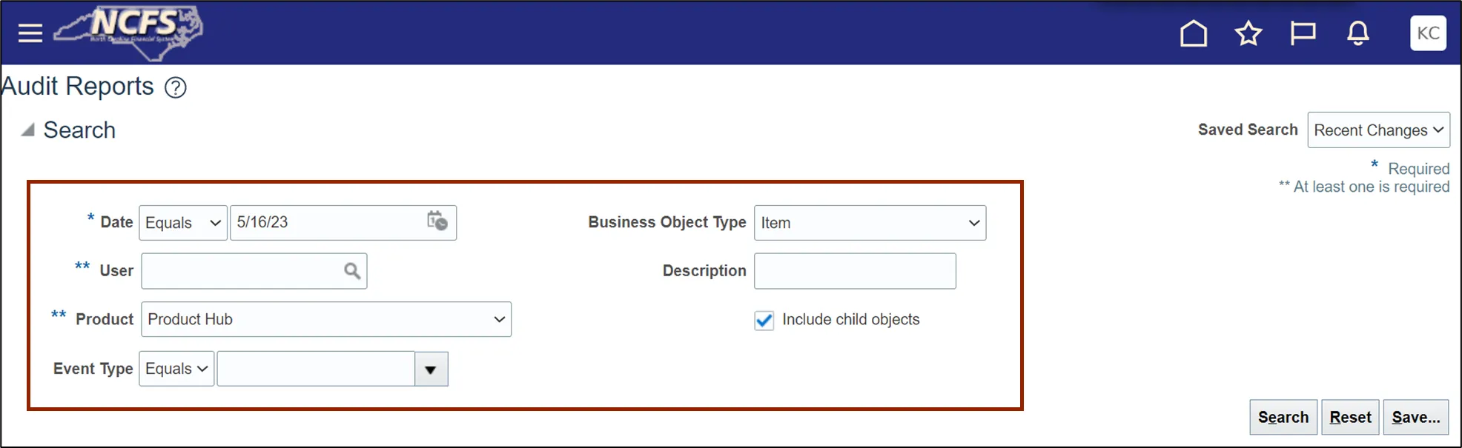The width and height of the screenshot is (1462, 448).
Task: Open the Date operator Equals dropdown
Action: pos(183,223)
